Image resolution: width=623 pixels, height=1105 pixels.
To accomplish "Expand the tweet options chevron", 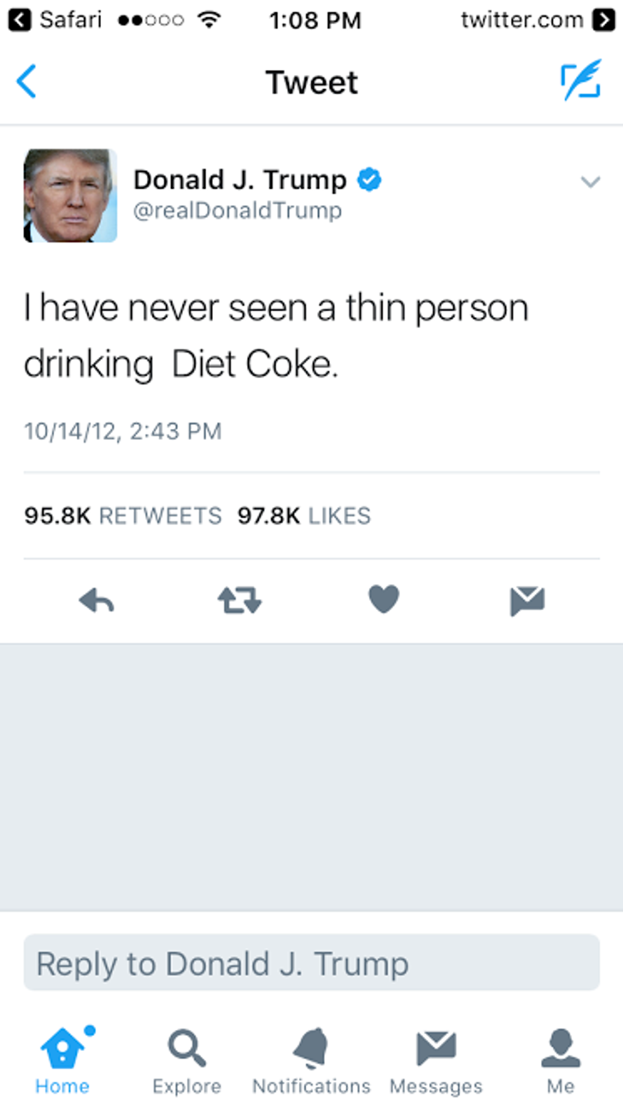I will [x=590, y=182].
